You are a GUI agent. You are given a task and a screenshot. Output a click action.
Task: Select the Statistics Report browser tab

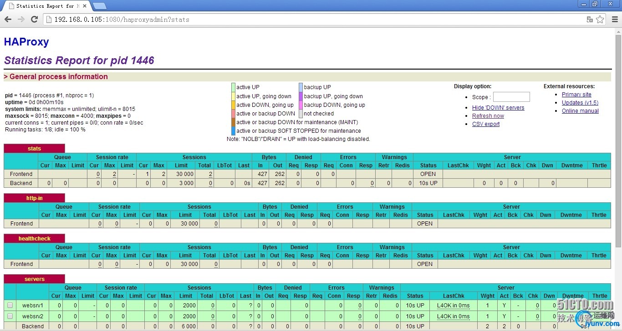click(46, 6)
